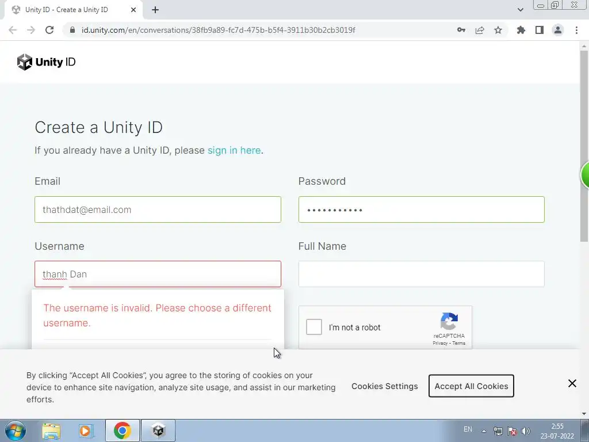Click the Chrome taskbar icon
The width and height of the screenshot is (589, 442).
pos(123,430)
